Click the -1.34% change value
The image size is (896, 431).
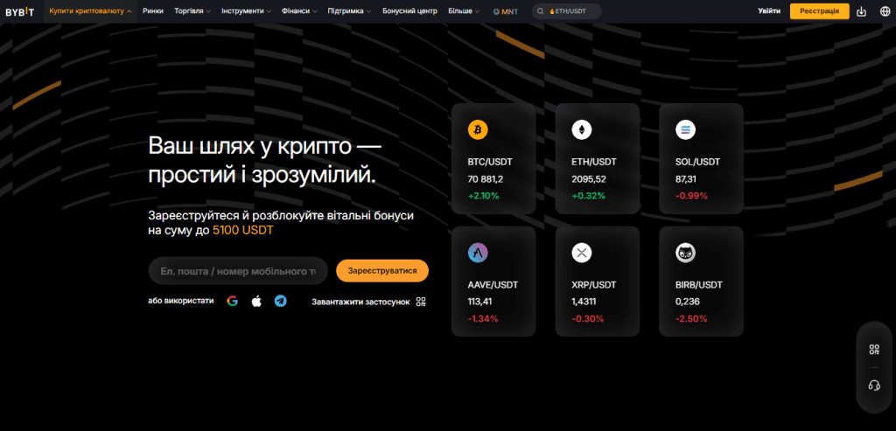coord(483,318)
